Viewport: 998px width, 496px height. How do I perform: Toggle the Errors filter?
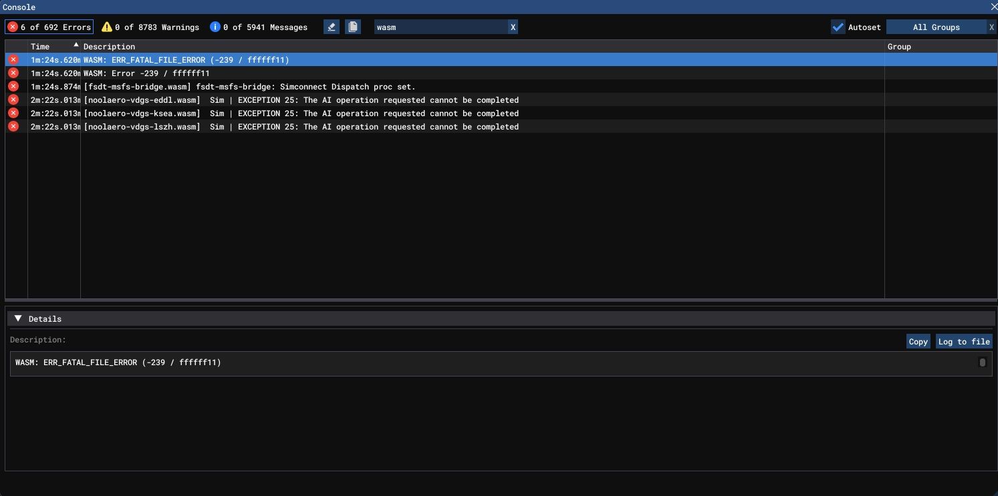[49, 27]
